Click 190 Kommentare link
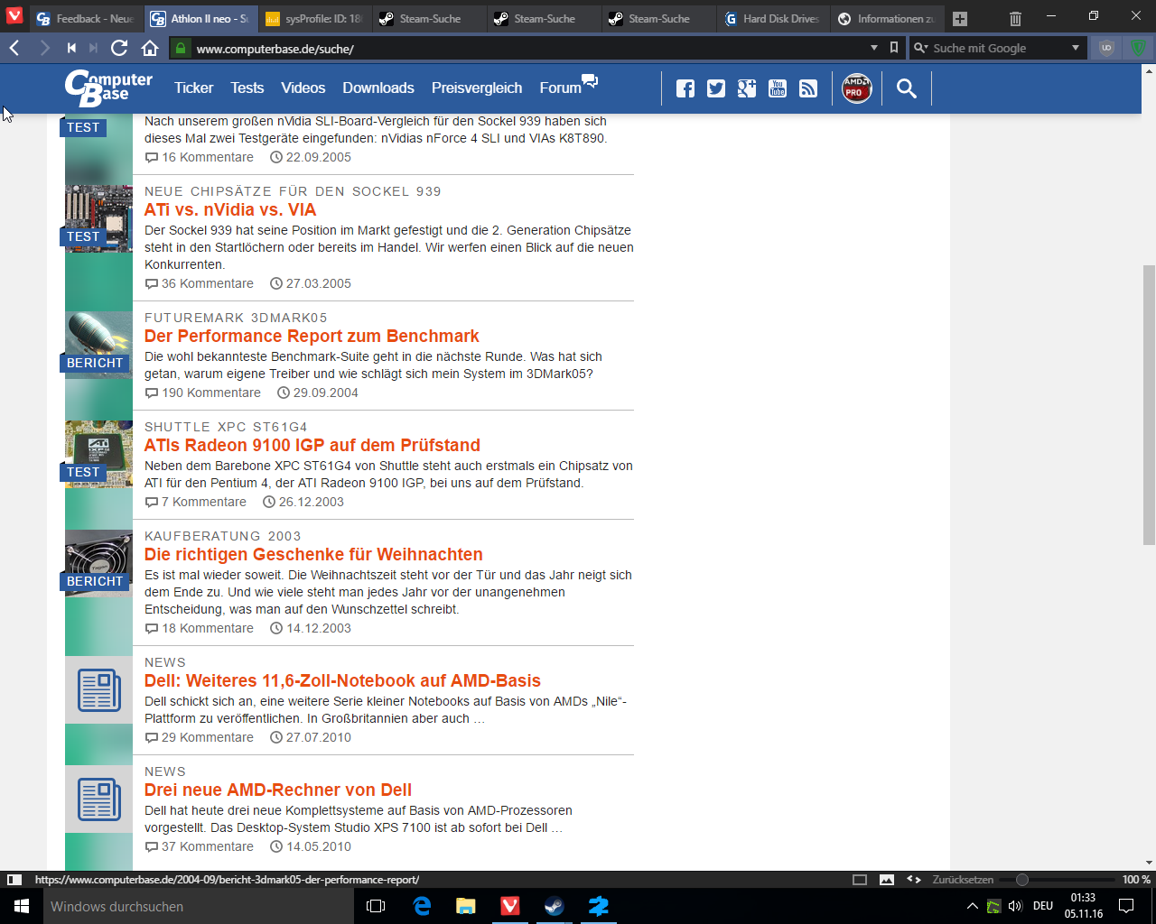 click(203, 393)
